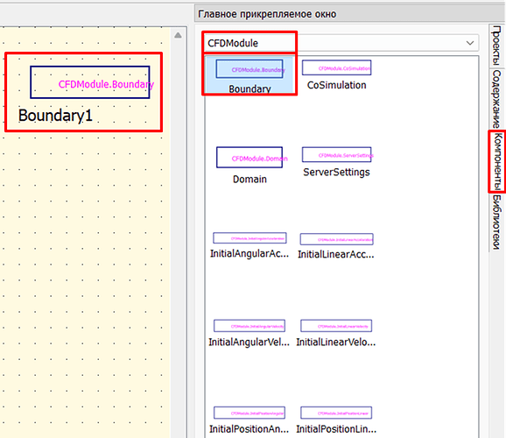
Task: Open the Проекты side tab
Action: pyautogui.click(x=497, y=46)
